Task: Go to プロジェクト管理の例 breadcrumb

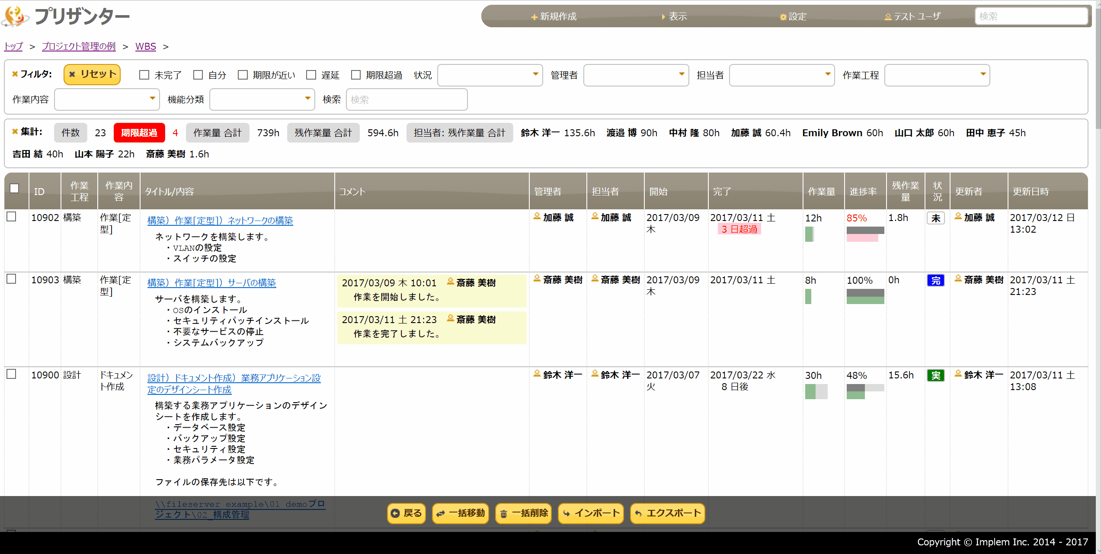Action: (x=79, y=46)
